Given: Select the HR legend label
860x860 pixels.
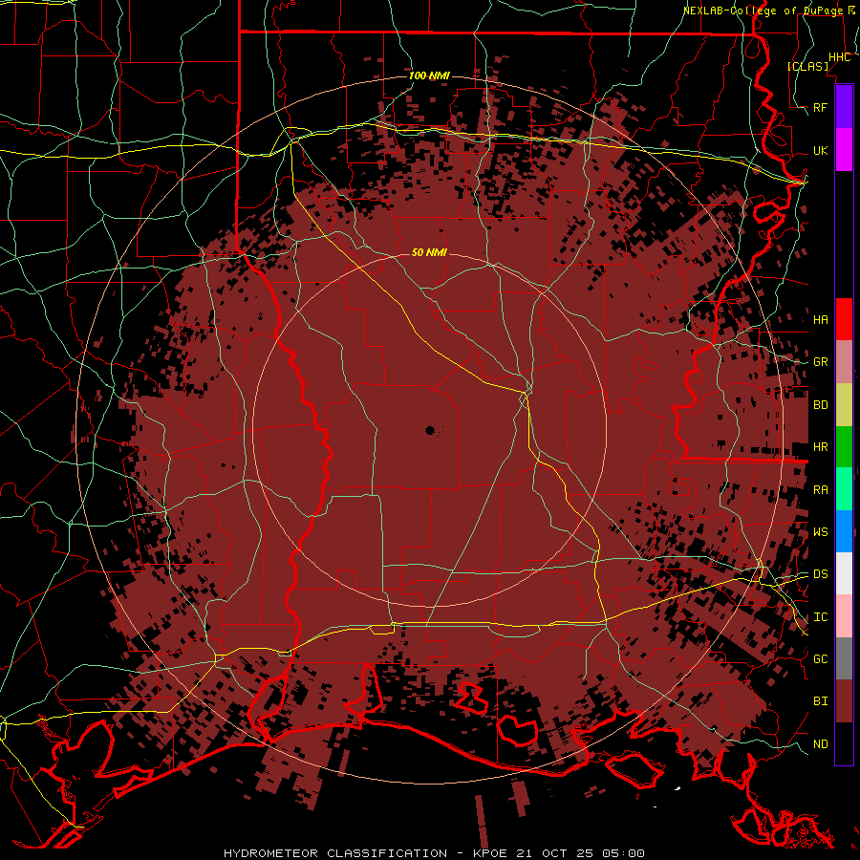Looking at the screenshot, I should (x=821, y=447).
